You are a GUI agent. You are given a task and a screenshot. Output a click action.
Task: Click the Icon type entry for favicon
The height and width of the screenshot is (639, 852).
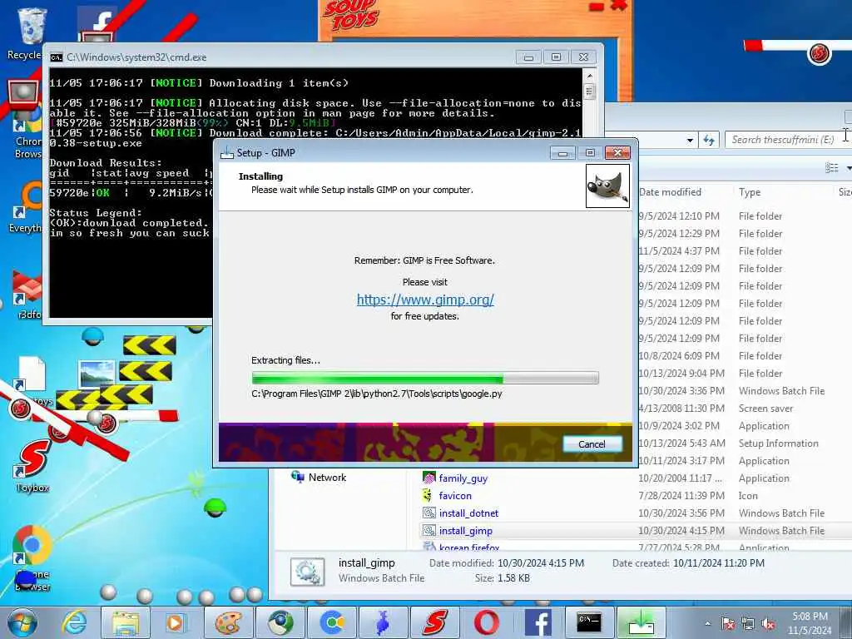pyautogui.click(x=748, y=496)
